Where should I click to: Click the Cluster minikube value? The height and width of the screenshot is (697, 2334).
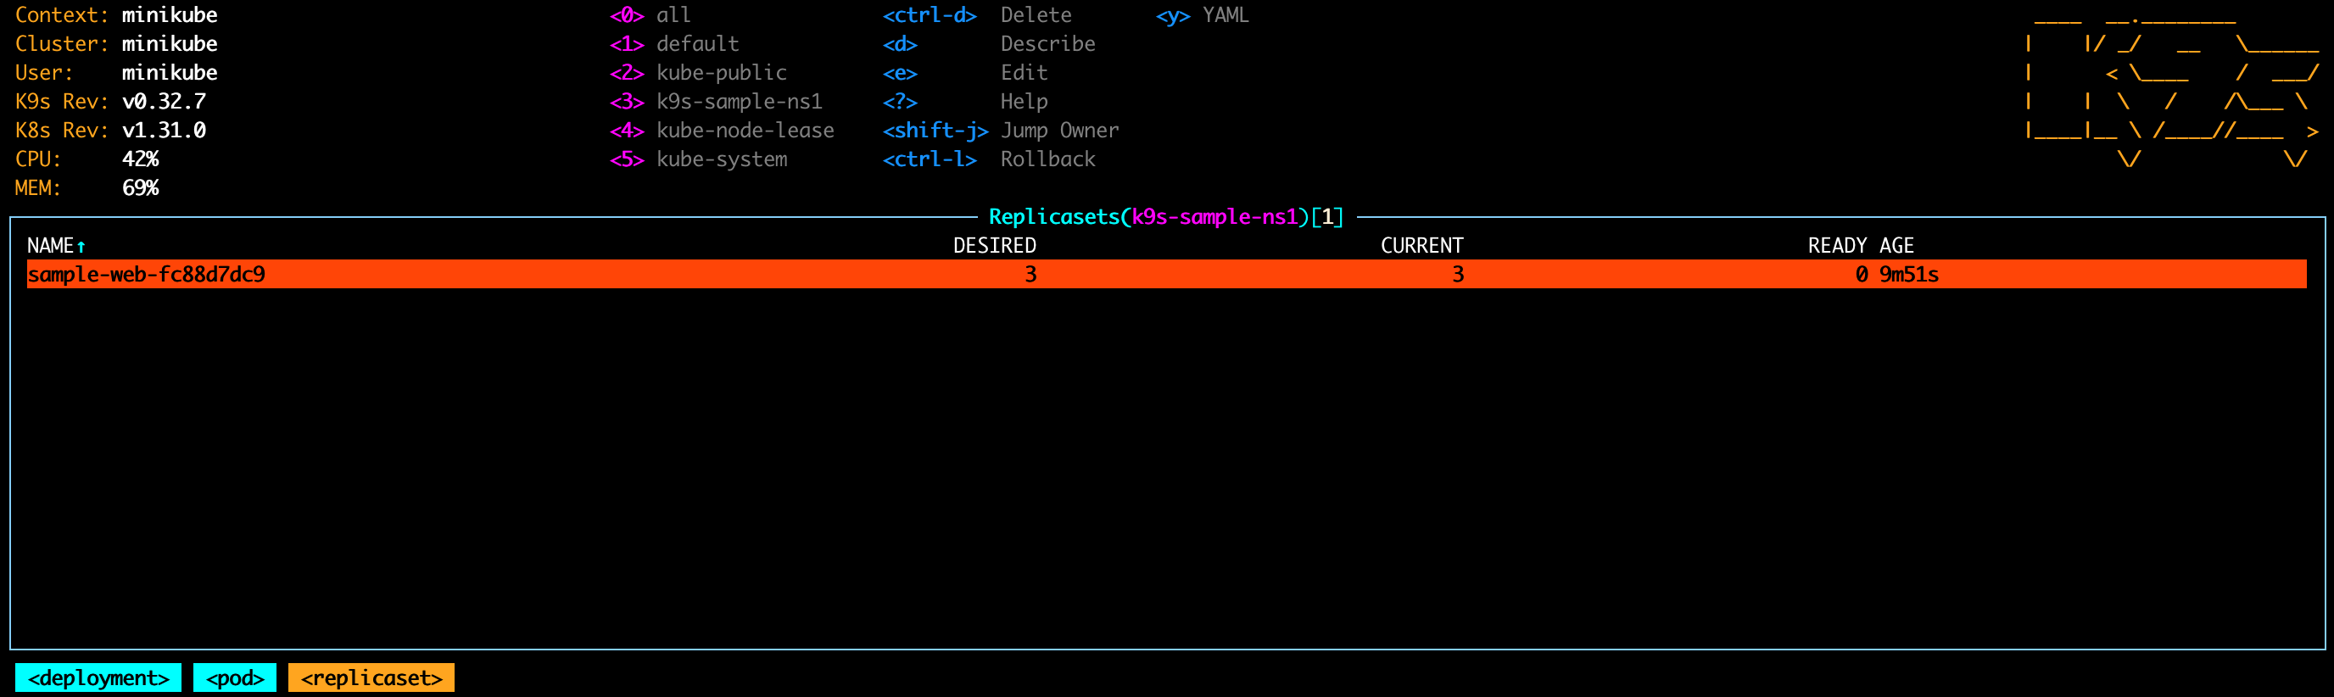coord(170,43)
